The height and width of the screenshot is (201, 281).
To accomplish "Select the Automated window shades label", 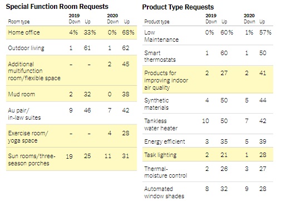I will (164, 193).
